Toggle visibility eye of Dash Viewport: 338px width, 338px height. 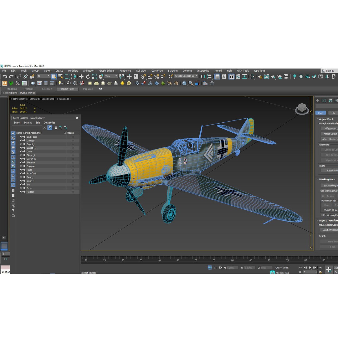click(x=21, y=151)
